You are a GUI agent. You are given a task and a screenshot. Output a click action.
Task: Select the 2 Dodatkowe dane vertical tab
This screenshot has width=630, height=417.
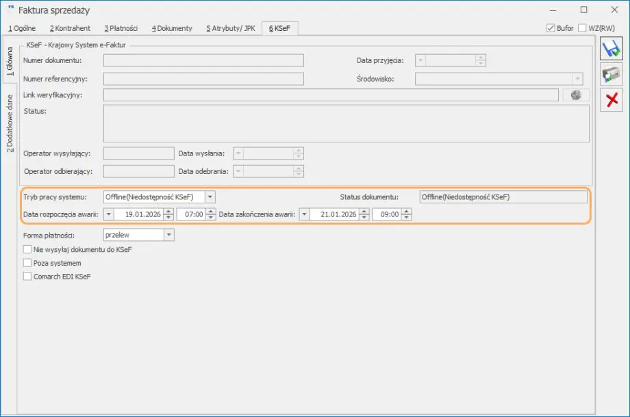click(x=10, y=124)
